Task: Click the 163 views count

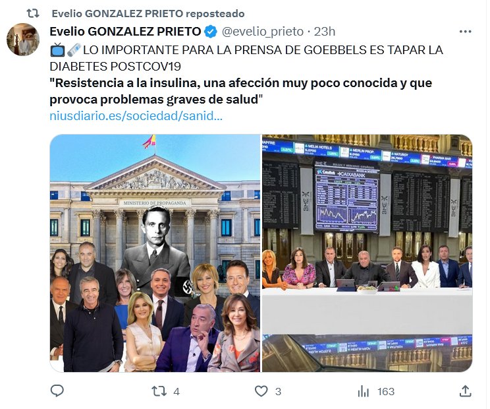Action: click(x=386, y=391)
